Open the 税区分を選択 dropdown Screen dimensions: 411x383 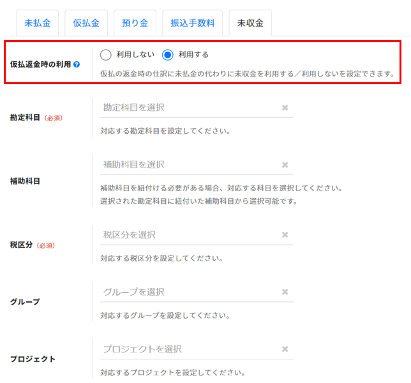point(188,235)
